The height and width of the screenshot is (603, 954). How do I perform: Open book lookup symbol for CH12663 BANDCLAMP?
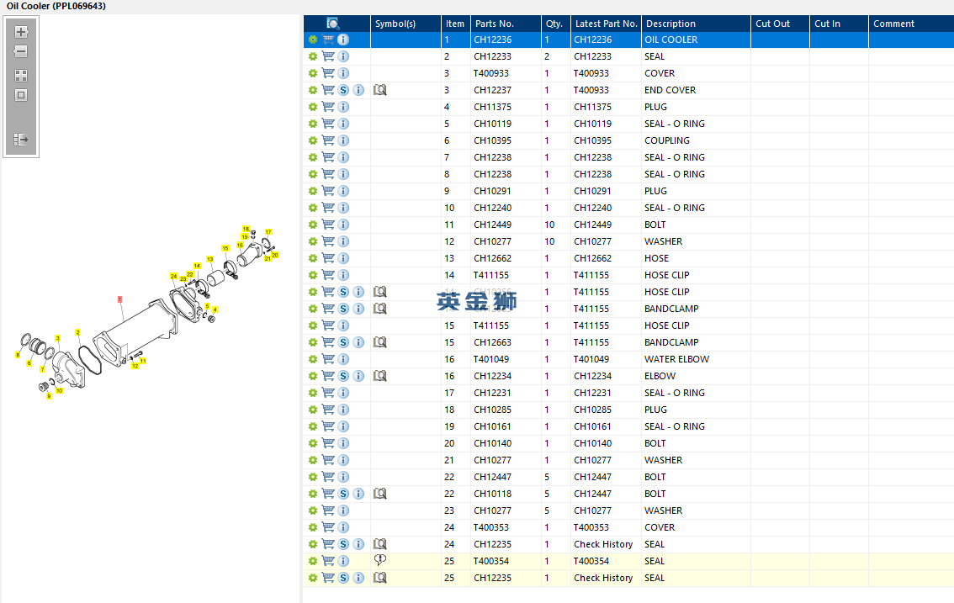click(380, 342)
